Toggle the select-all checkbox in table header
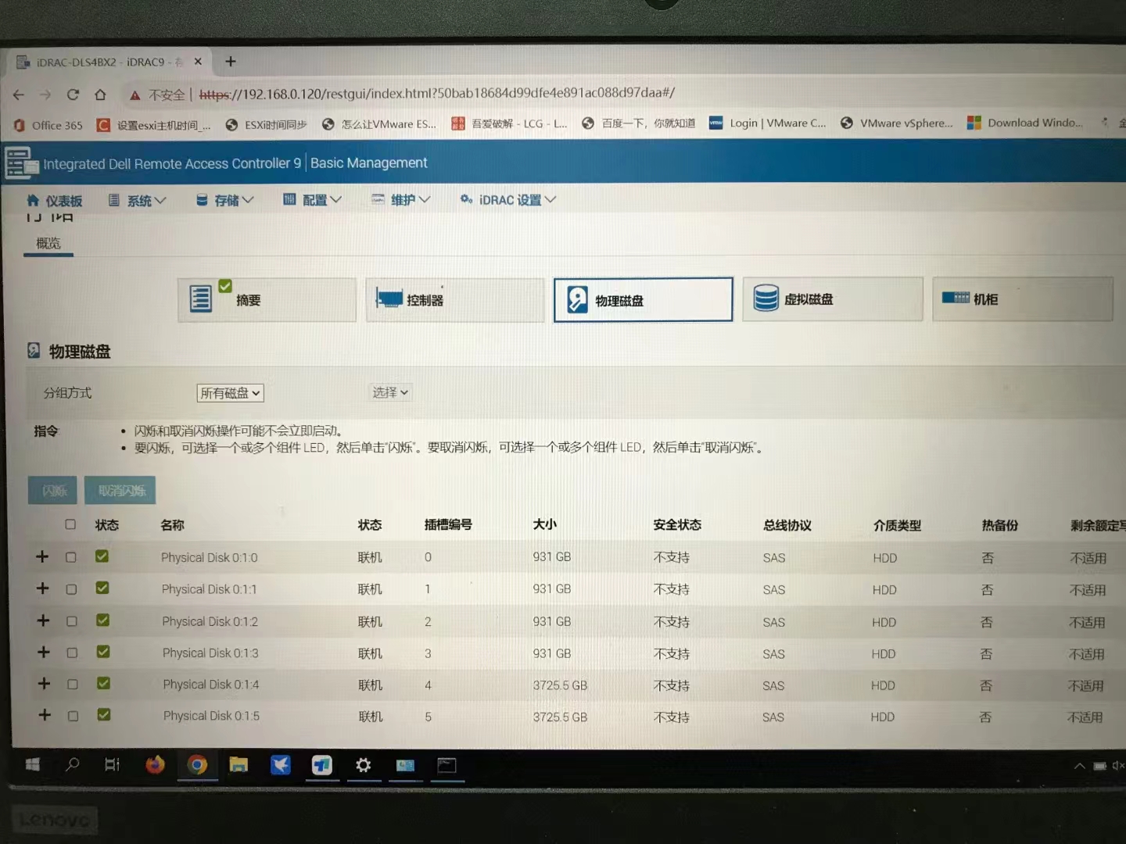The width and height of the screenshot is (1126, 844). coord(70,524)
